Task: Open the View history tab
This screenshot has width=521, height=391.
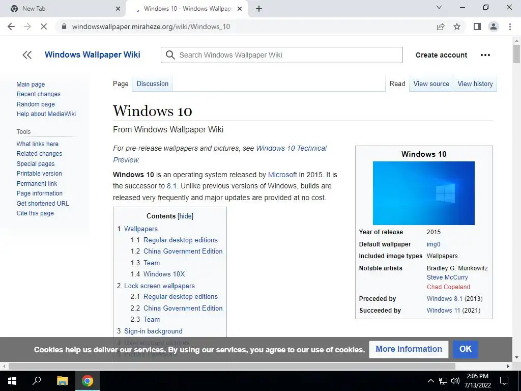Action: 475,84
